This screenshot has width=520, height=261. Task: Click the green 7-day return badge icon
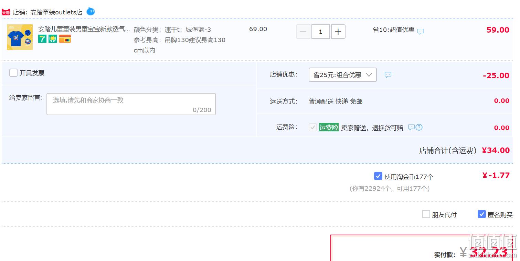pyautogui.click(x=42, y=39)
